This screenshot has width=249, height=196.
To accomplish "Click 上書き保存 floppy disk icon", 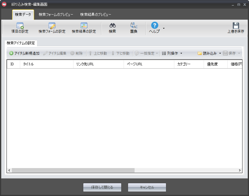I will coord(236,26).
